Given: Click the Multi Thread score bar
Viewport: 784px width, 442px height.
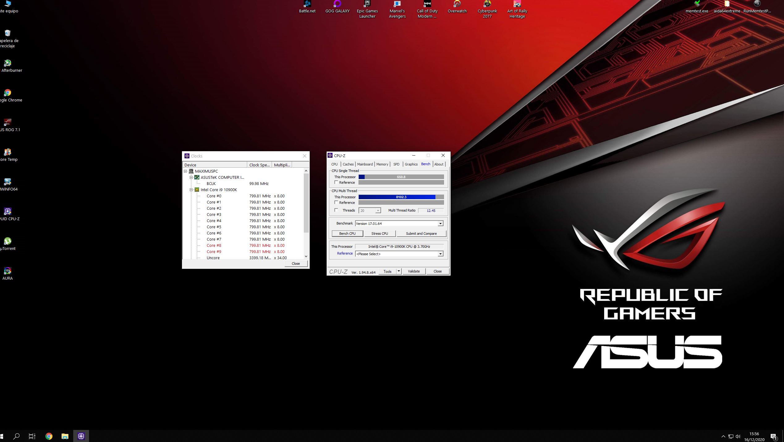Looking at the screenshot, I should 401,197.
